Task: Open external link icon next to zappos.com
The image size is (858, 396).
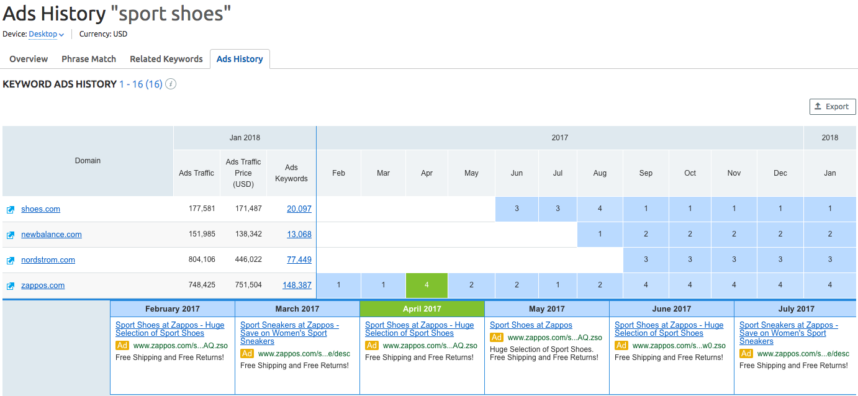Action: click(11, 286)
